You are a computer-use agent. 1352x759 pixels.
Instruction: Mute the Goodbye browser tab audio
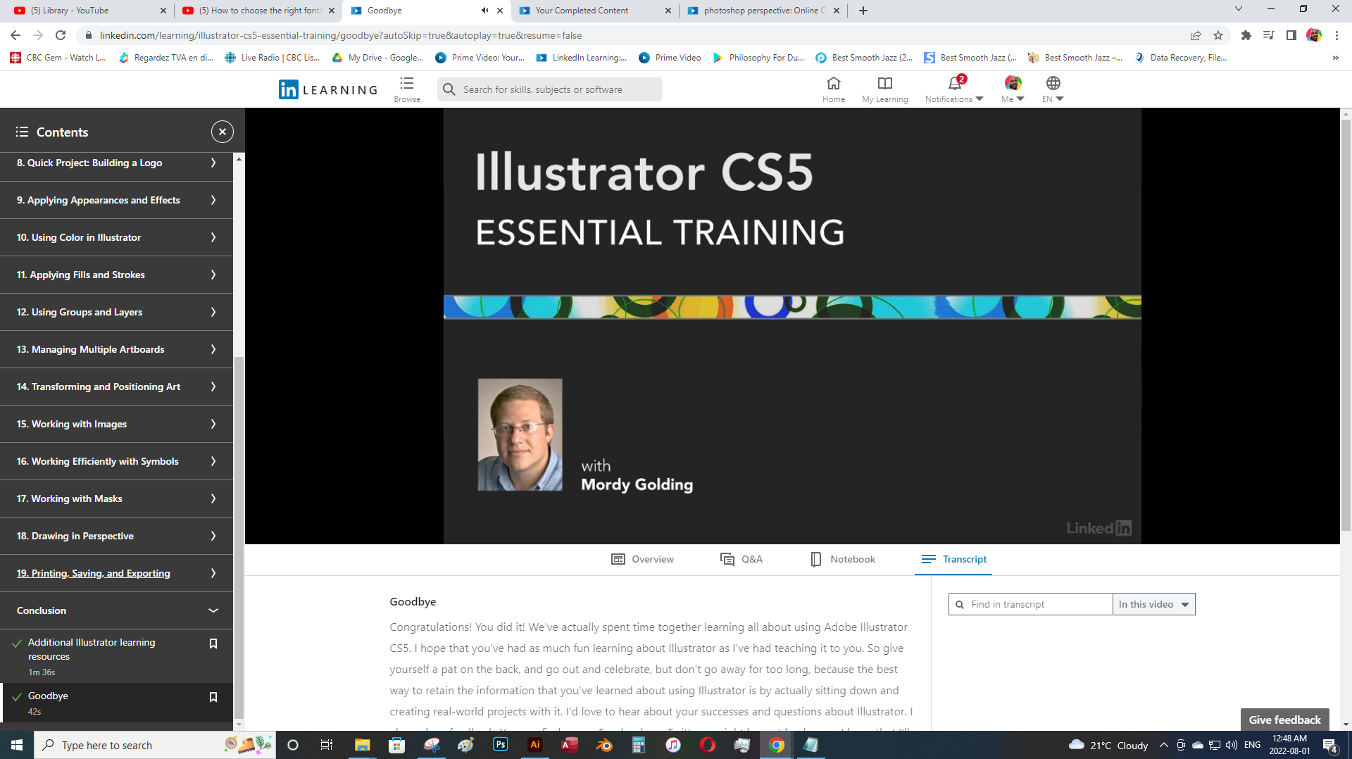(484, 11)
